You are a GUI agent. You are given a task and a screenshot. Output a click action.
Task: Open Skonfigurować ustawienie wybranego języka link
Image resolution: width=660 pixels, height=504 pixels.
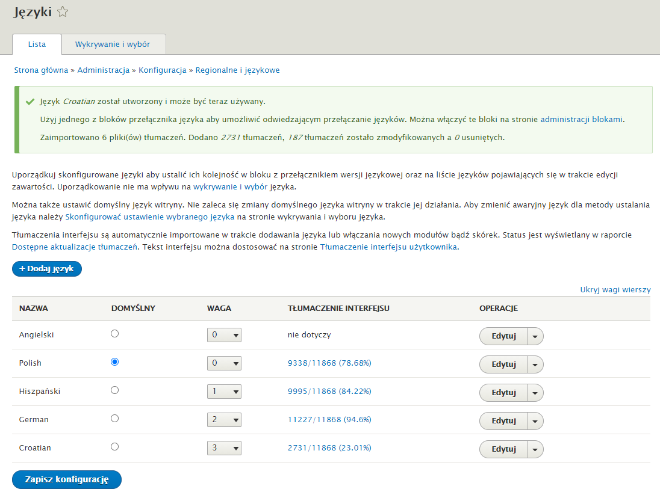click(150, 217)
